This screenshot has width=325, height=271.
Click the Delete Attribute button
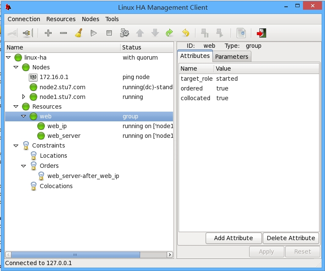coord(291,238)
